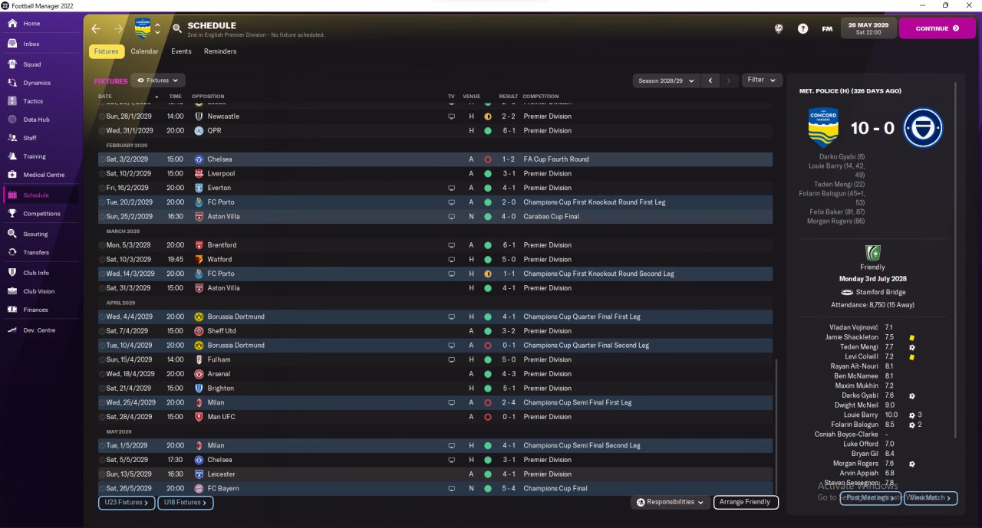Open the Season 2028/29 dropdown
This screenshot has width=982, height=528.
tap(666, 80)
